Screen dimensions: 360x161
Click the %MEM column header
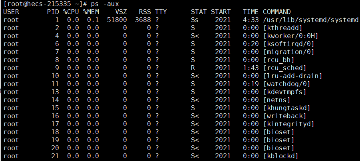(x=91, y=12)
